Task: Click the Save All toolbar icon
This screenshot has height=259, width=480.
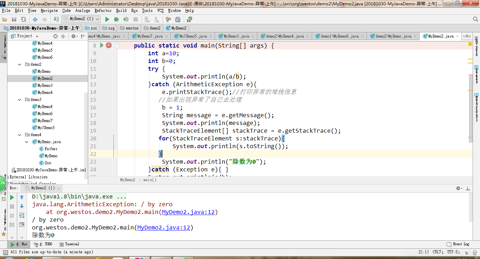Action: tap(14, 19)
